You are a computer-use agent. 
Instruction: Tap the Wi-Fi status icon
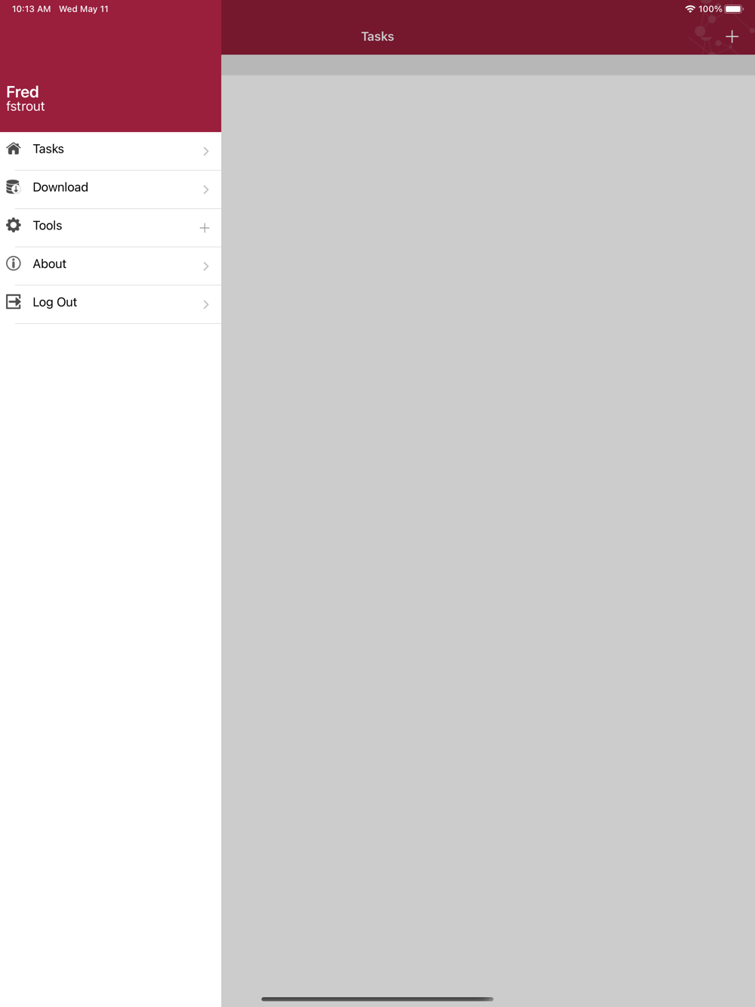pyautogui.click(x=690, y=9)
